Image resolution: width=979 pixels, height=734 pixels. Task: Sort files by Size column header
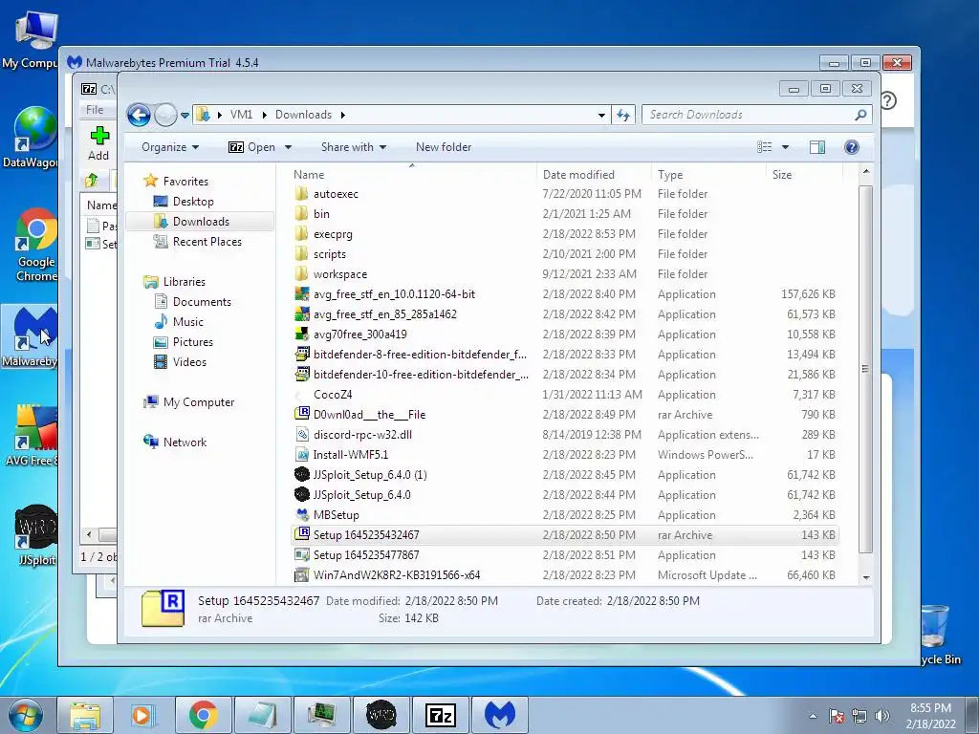804,175
